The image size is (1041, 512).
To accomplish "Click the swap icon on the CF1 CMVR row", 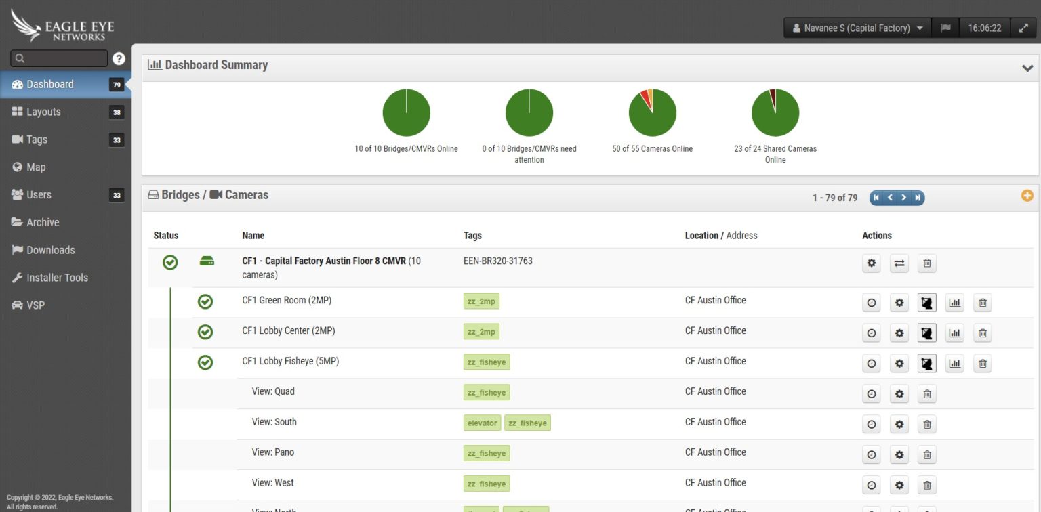I will pos(899,263).
